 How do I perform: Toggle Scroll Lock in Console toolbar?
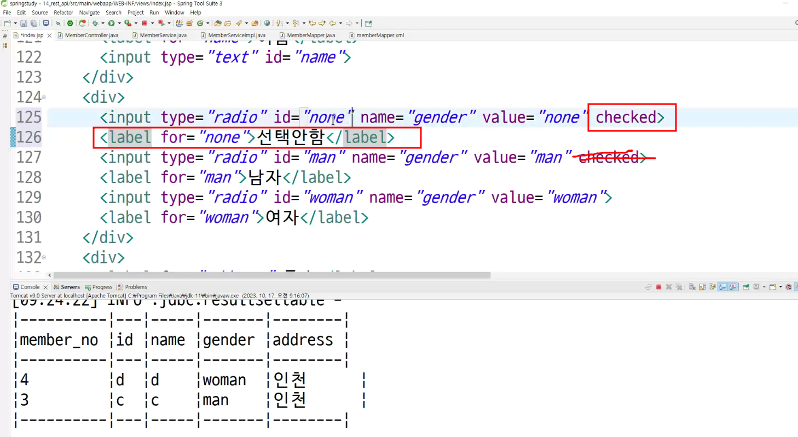click(702, 287)
